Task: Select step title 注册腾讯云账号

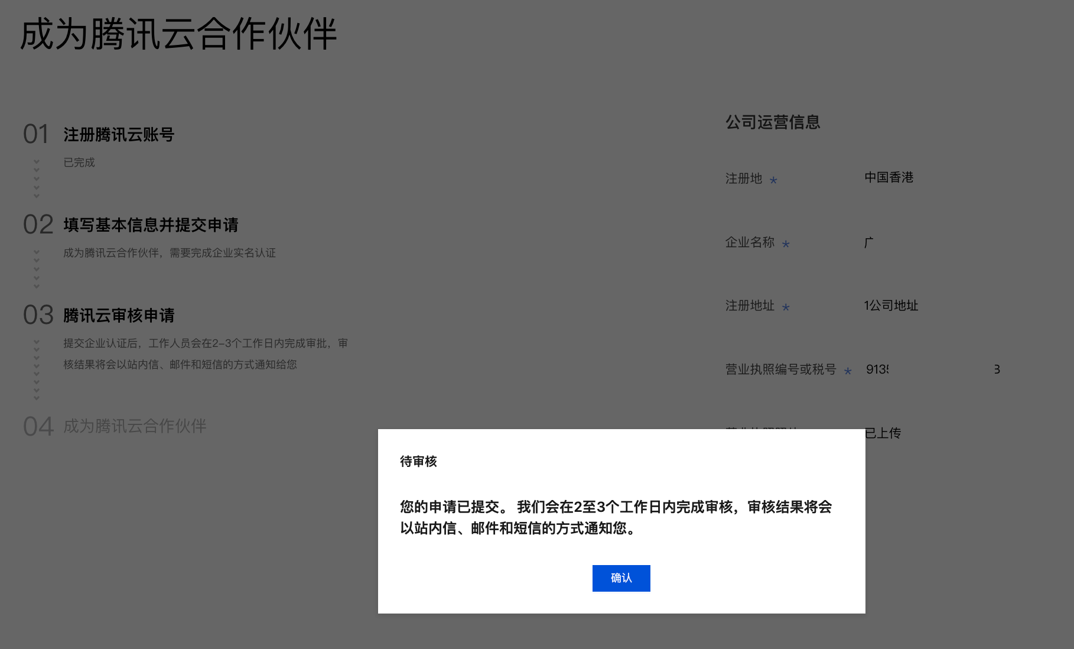Action: pyautogui.click(x=119, y=135)
